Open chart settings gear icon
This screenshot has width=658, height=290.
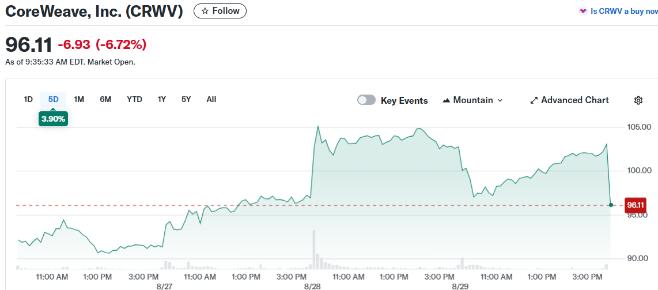click(x=638, y=100)
